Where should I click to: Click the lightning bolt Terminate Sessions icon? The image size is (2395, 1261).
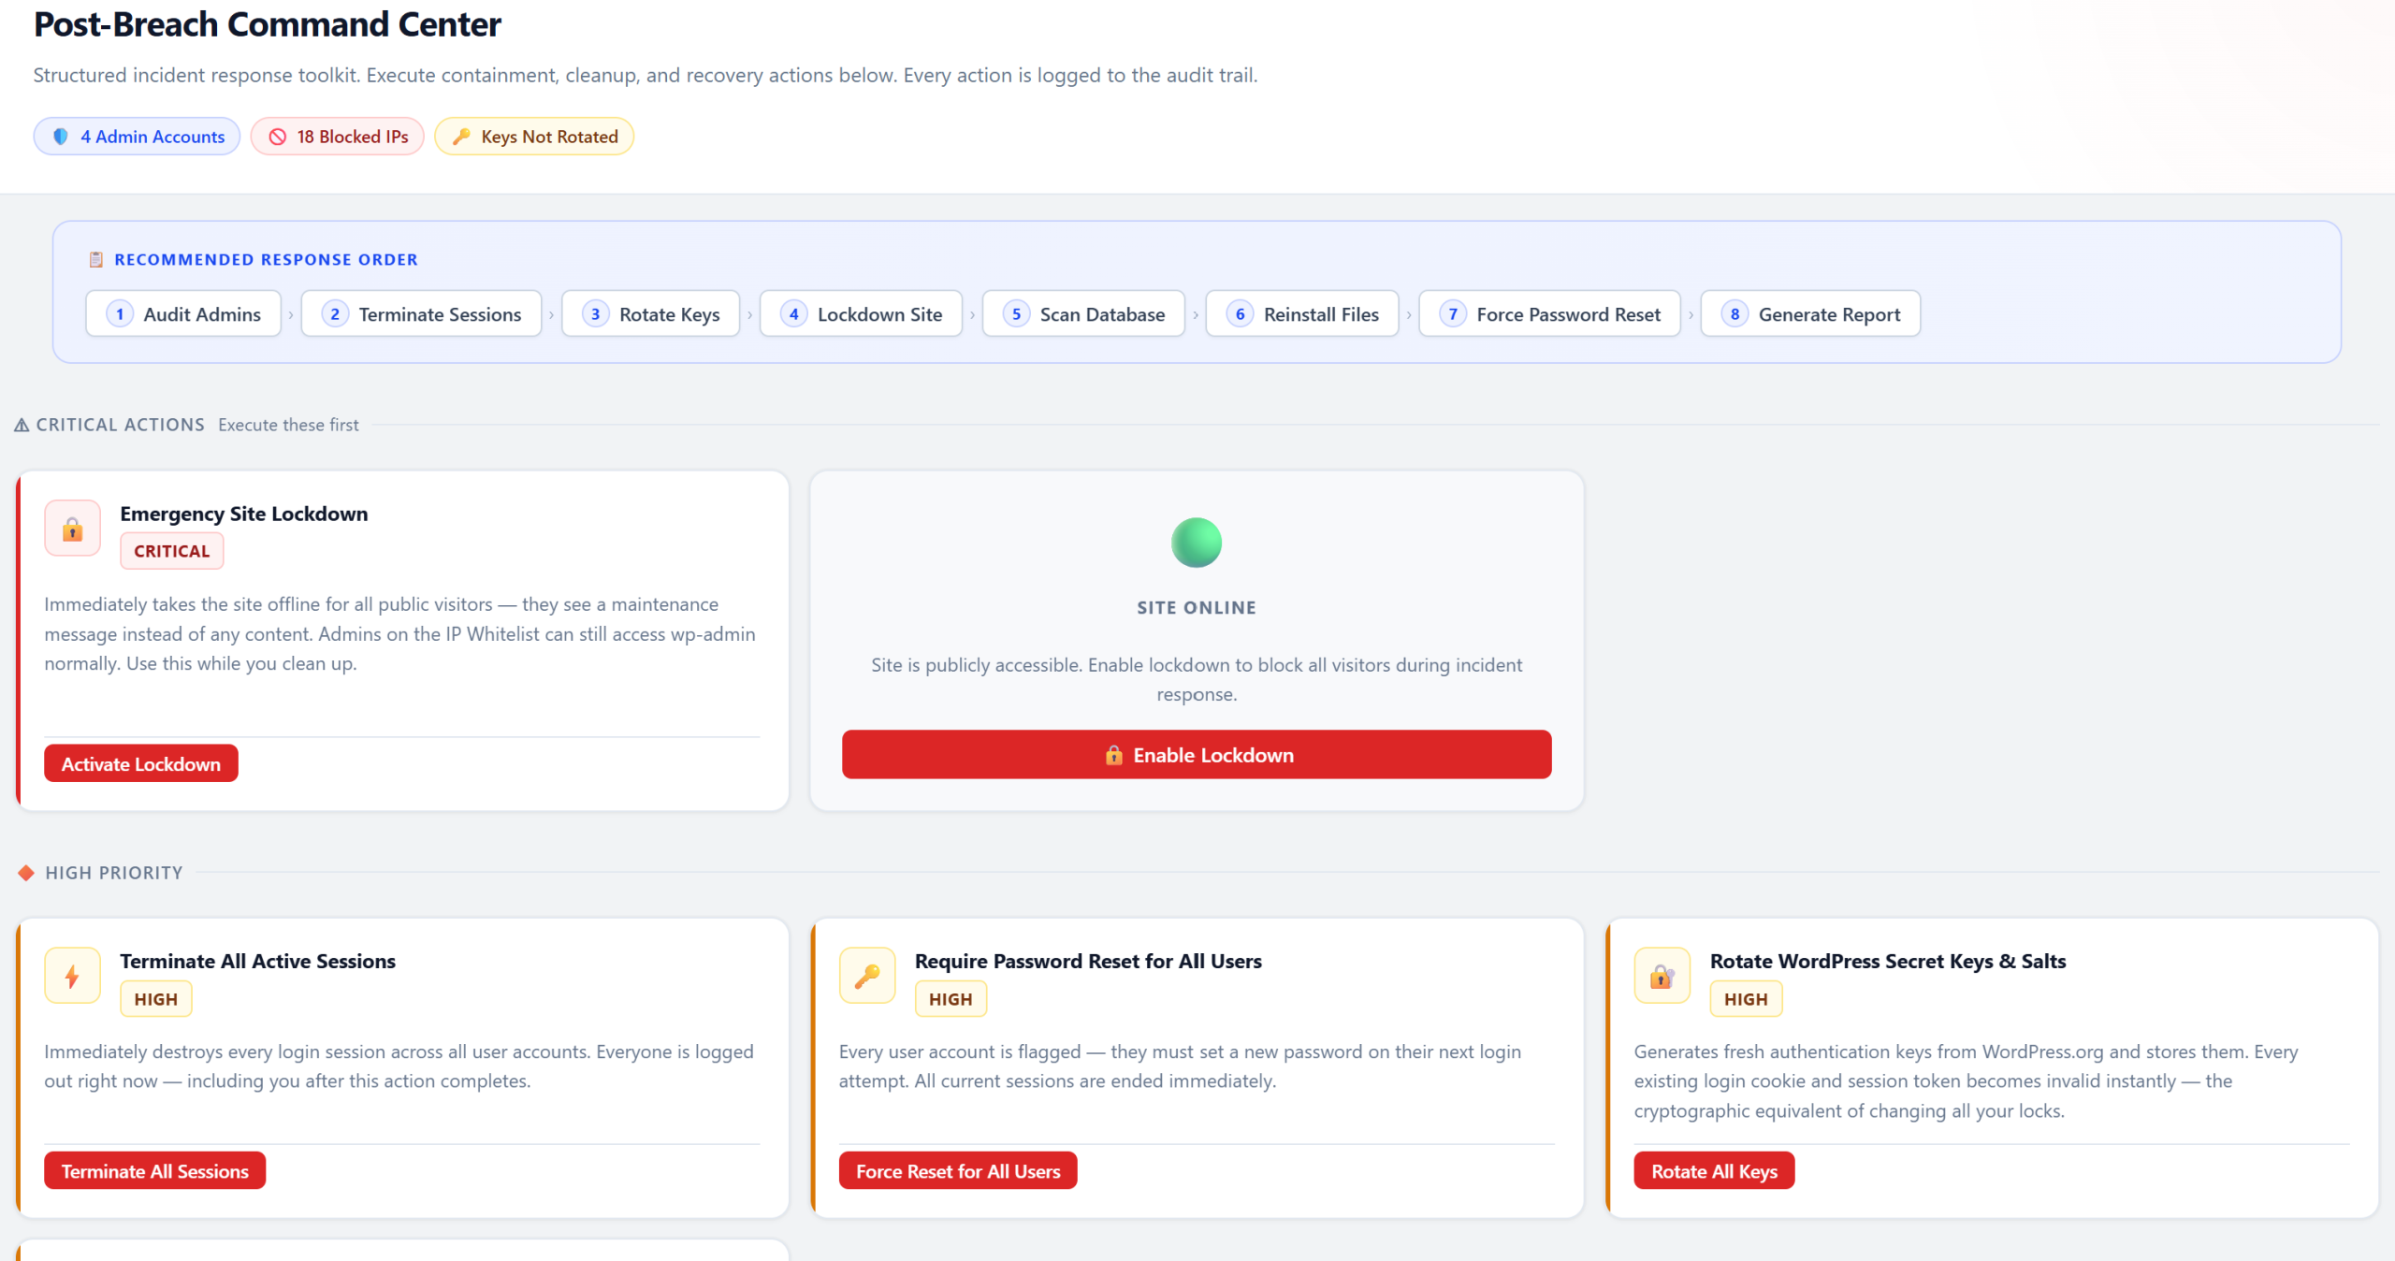tap(72, 977)
